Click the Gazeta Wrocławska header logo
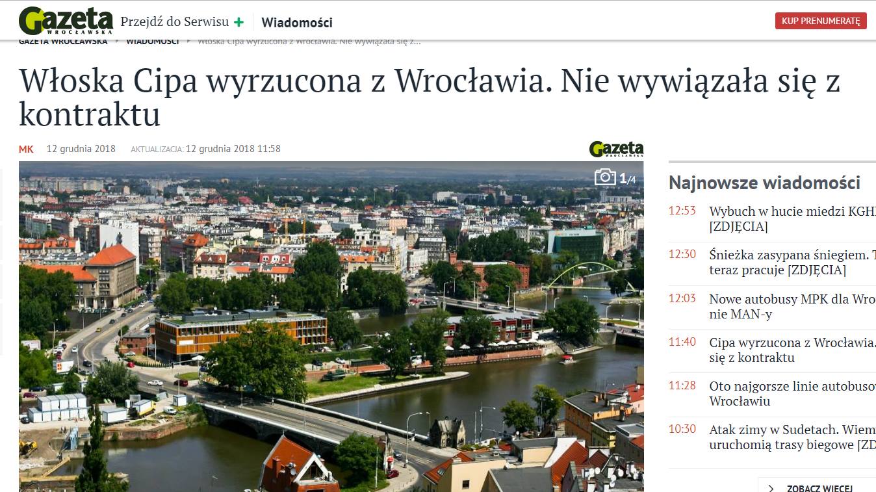876x492 pixels. 66,21
